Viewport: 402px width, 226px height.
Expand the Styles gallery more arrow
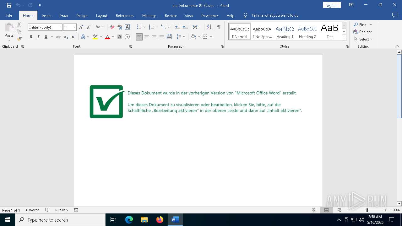click(344, 38)
